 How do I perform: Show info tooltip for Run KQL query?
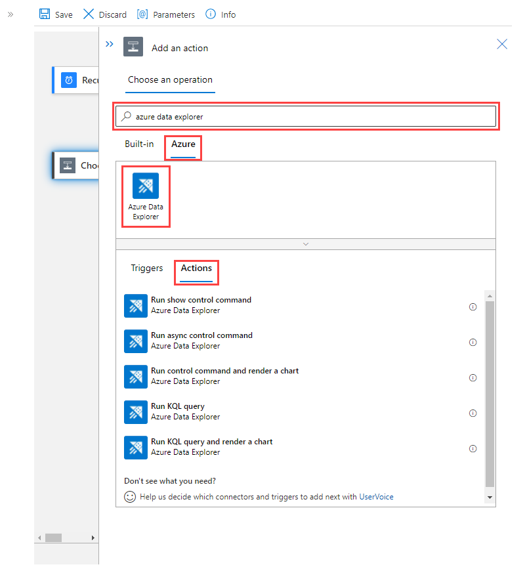(x=472, y=413)
